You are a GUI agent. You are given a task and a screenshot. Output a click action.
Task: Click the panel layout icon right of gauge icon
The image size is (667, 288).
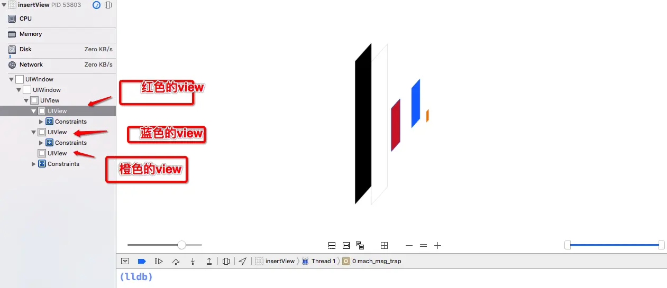point(108,5)
